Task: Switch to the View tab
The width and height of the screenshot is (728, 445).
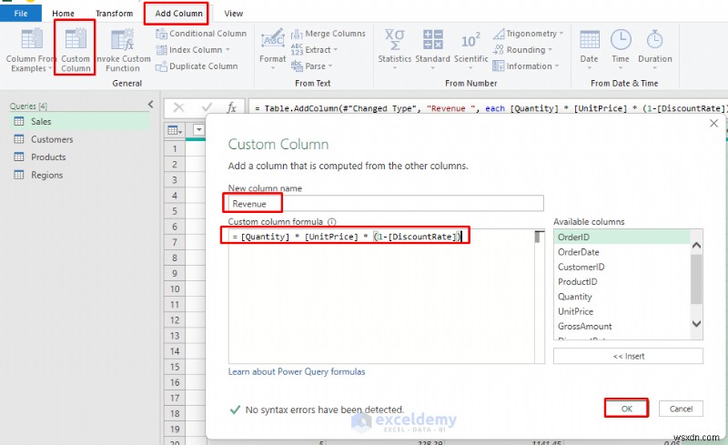Action: [234, 14]
